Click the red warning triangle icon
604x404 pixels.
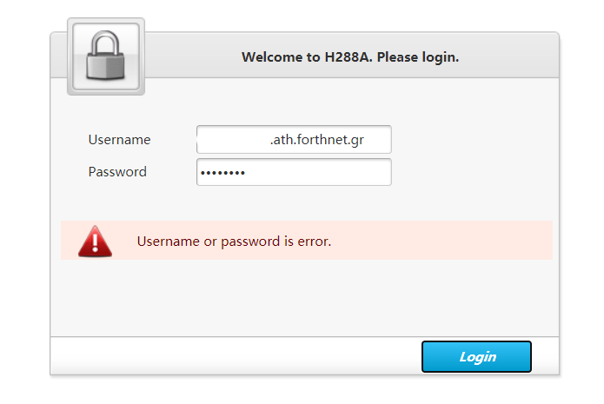click(x=95, y=242)
